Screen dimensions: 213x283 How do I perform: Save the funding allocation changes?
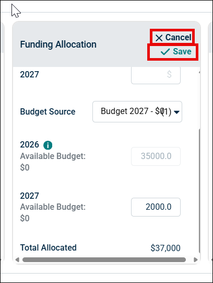tap(173, 52)
